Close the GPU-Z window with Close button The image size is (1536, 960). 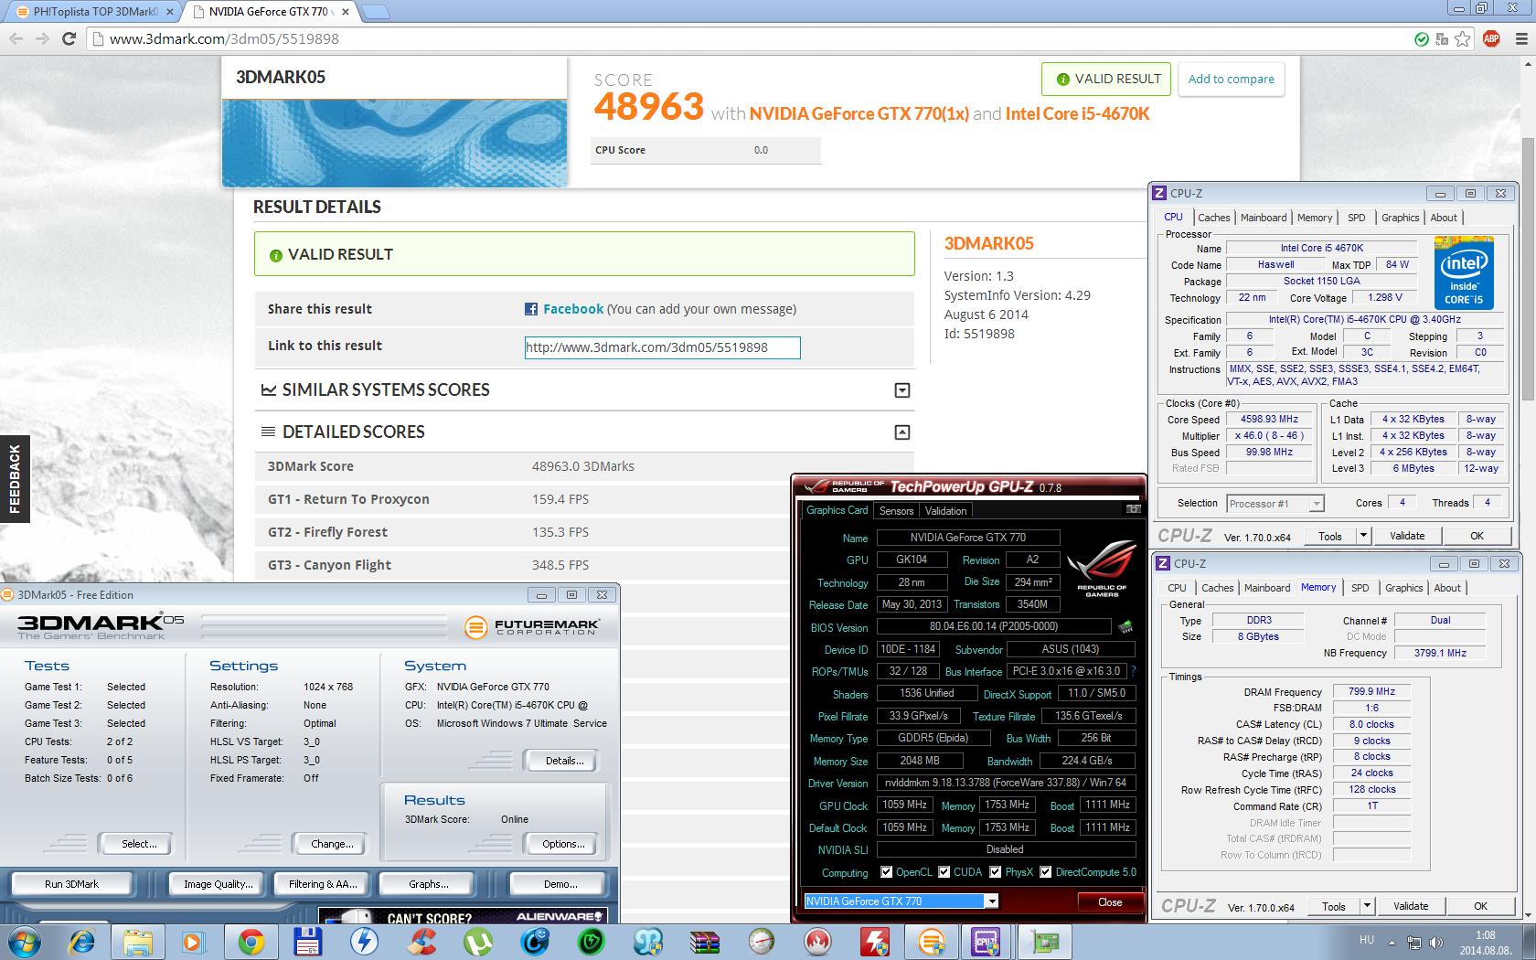[x=1110, y=901]
